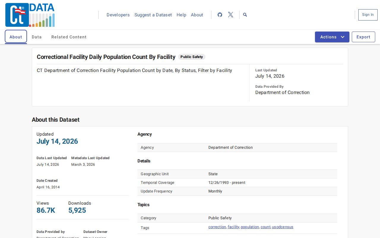Select the 'About this Dataset' heading
The height and width of the screenshot is (238, 380).
click(x=56, y=120)
